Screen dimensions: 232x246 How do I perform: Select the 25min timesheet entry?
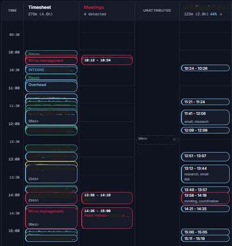(51, 117)
